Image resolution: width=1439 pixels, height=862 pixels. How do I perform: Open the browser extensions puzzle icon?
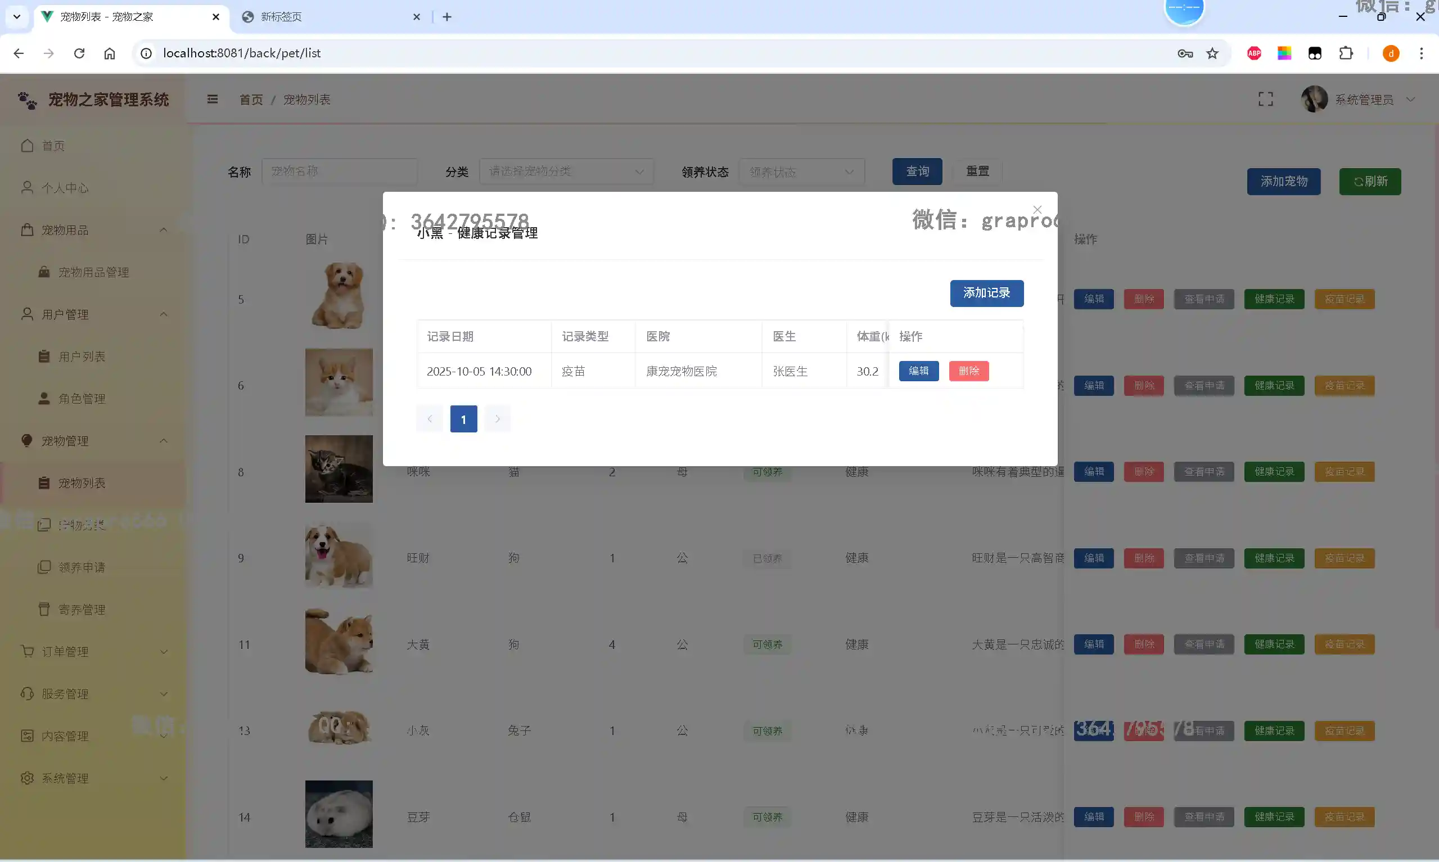1346,53
